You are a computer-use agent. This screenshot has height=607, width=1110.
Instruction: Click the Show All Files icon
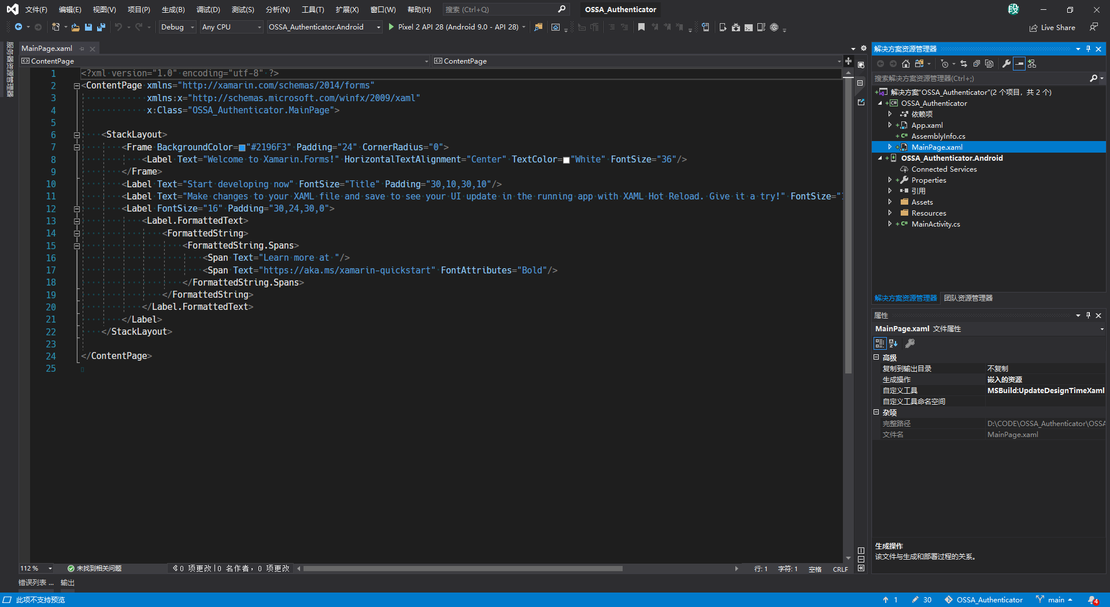pyautogui.click(x=989, y=64)
